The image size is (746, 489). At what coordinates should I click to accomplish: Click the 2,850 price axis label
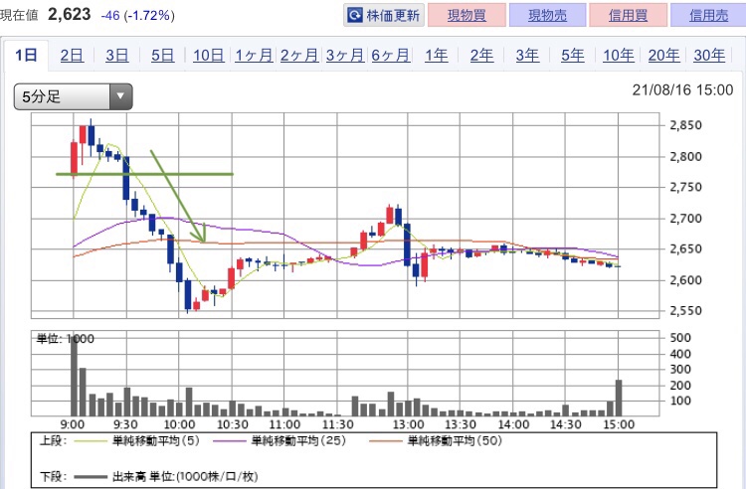coord(685,125)
